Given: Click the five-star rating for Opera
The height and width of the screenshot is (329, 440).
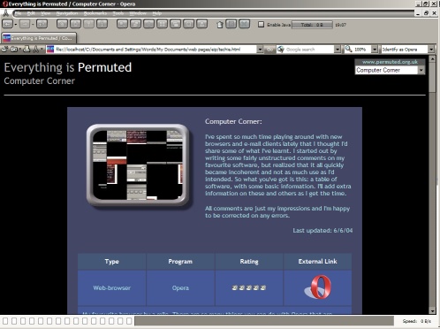Looking at the screenshot, I should point(249,287).
